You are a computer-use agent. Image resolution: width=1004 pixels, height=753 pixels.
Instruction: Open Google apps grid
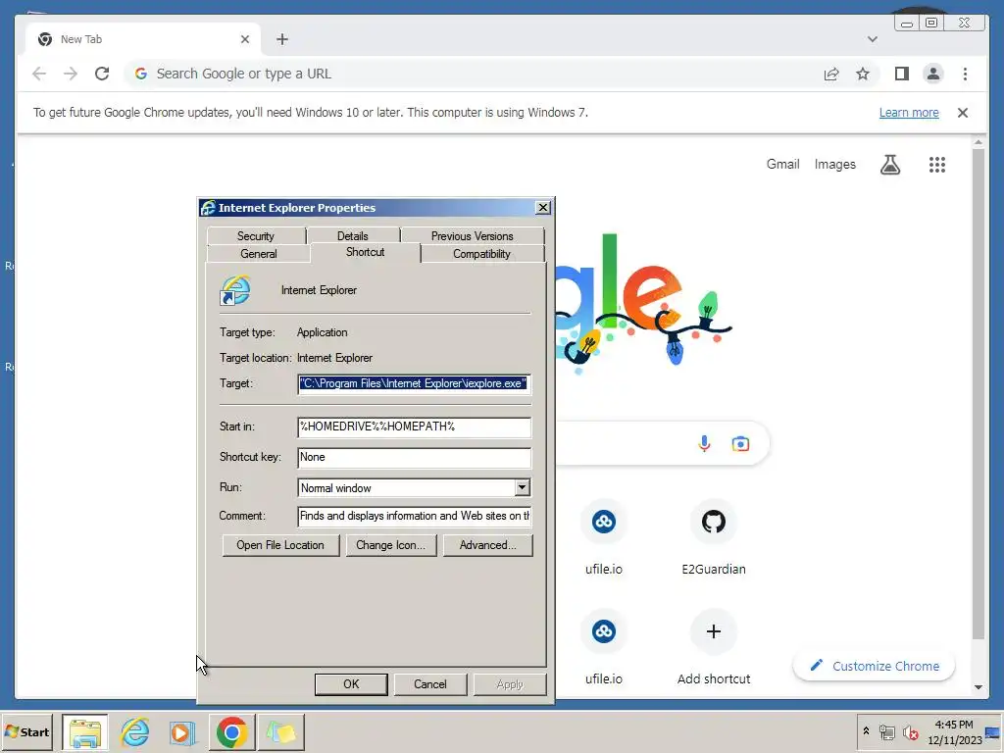[x=936, y=165]
